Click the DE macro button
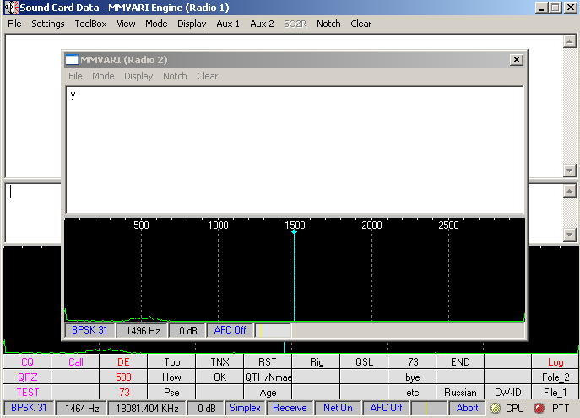Image resolution: width=580 pixels, height=418 pixels. (x=123, y=361)
